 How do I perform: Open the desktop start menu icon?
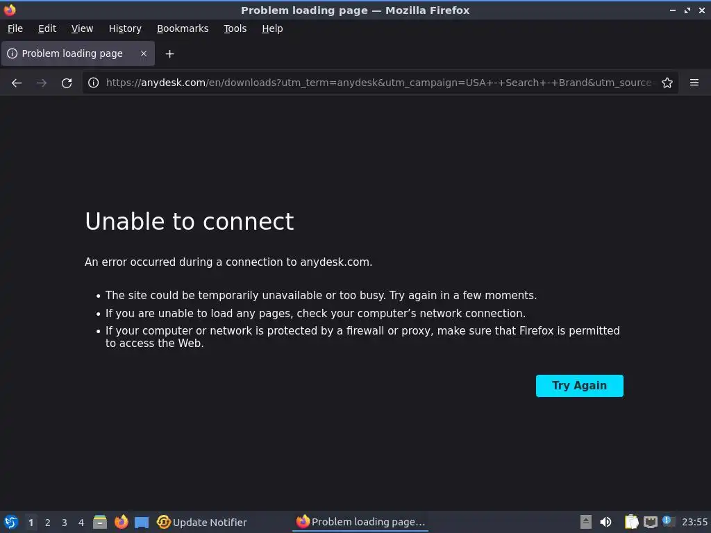pos(11,522)
